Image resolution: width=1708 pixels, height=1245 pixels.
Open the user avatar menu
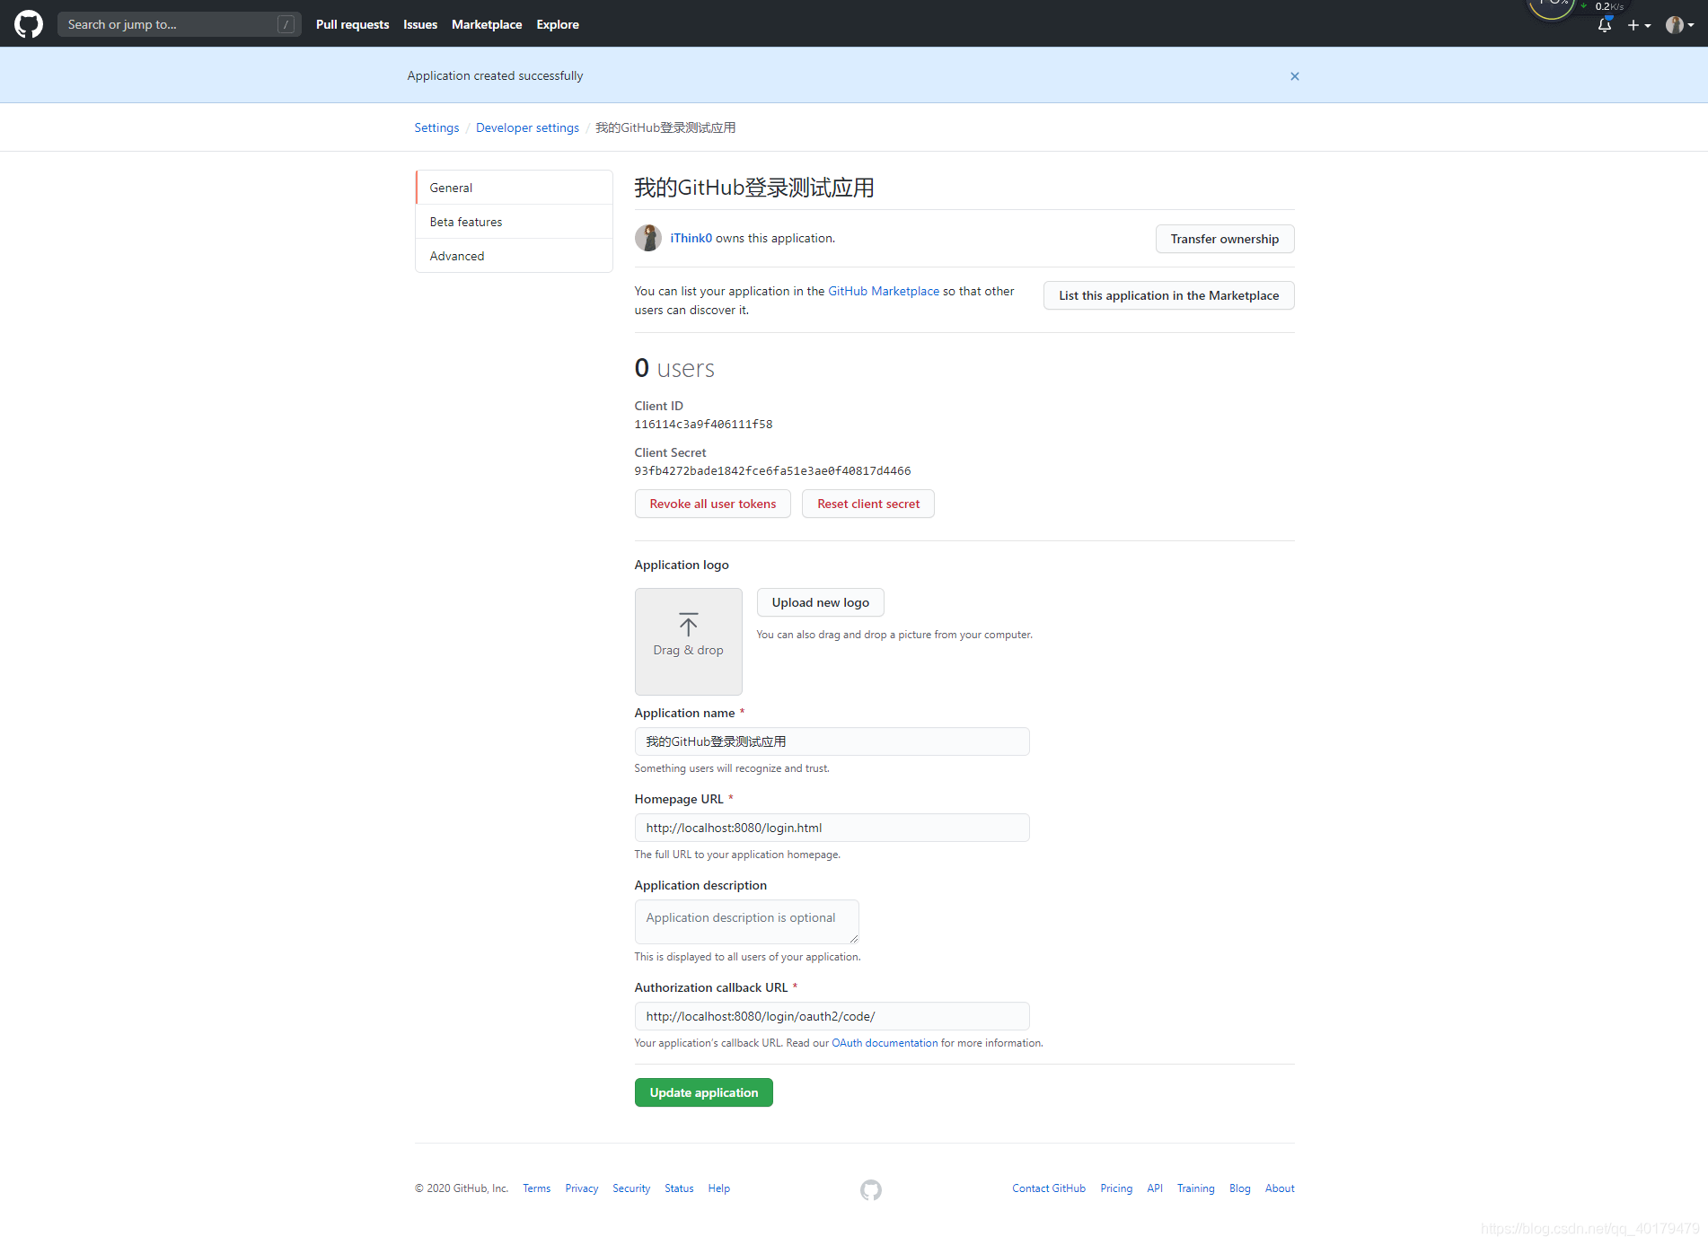(1679, 25)
